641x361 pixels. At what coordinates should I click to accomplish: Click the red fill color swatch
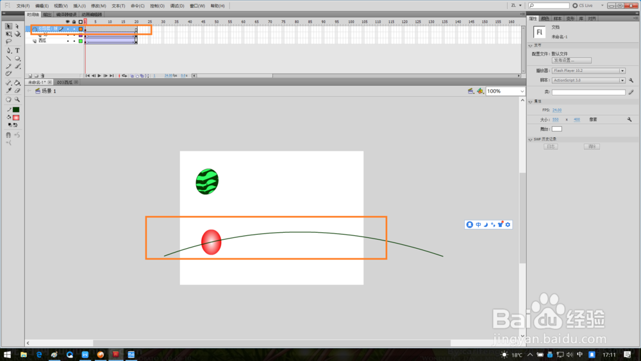tap(16, 118)
